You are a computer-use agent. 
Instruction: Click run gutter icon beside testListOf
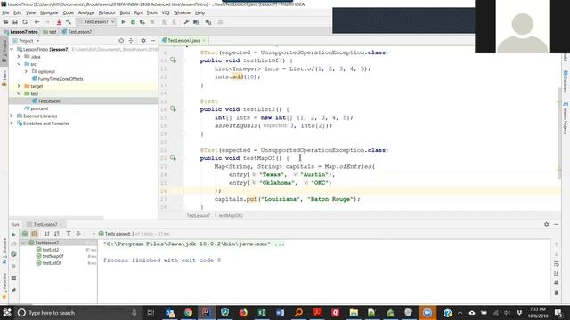[173, 60]
